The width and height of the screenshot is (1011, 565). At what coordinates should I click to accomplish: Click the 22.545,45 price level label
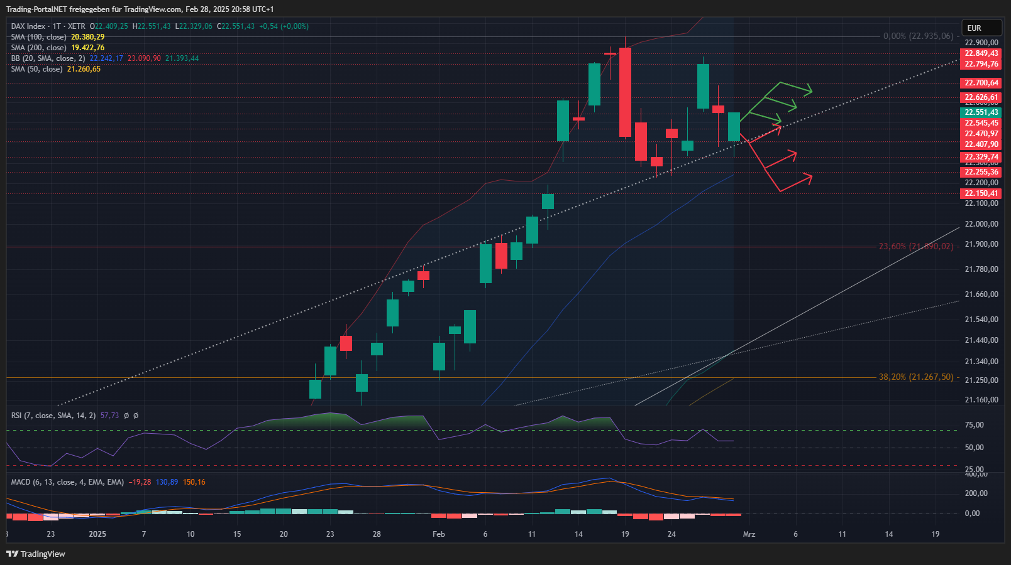point(981,123)
